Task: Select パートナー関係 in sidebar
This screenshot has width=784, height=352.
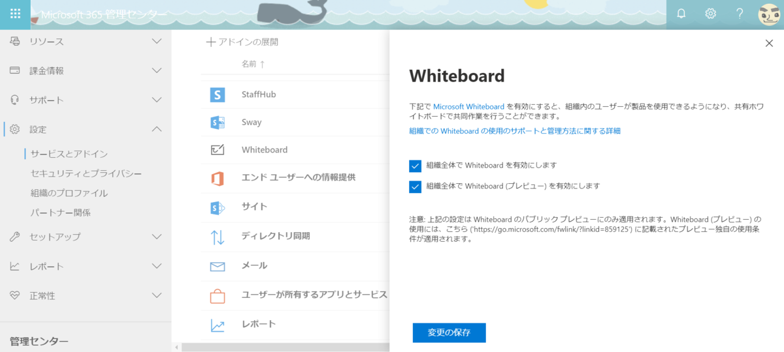Action: [61, 213]
